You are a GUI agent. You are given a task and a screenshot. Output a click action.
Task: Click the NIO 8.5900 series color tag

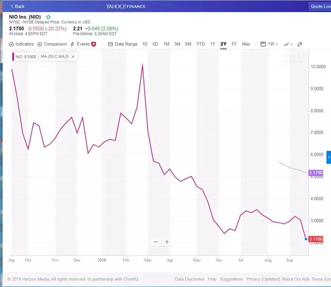point(24,56)
